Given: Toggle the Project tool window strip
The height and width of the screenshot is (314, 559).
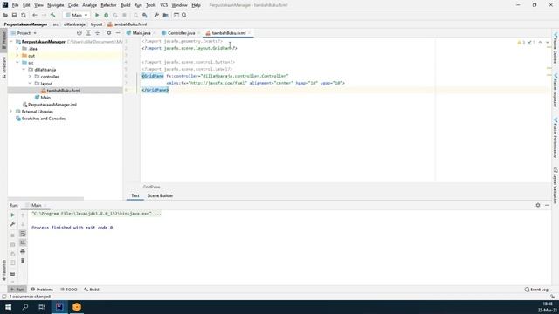Looking at the screenshot, I should 3,40.
